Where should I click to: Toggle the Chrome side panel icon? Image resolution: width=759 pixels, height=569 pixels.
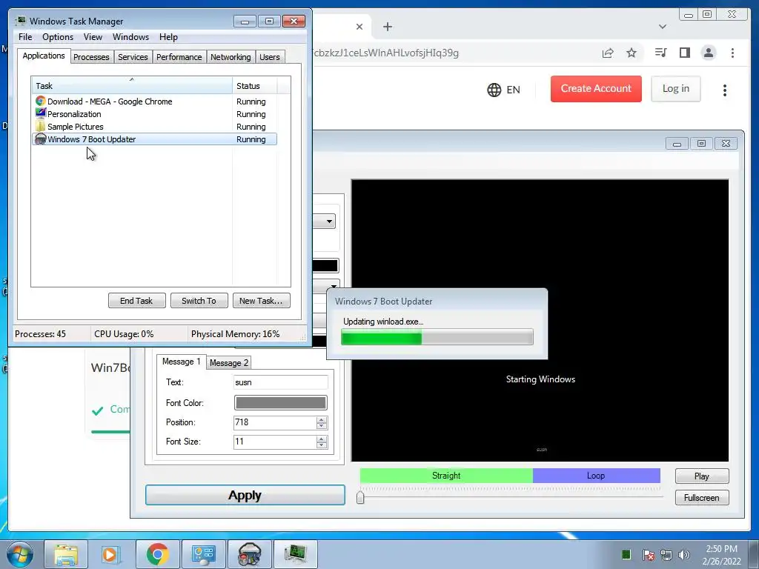684,53
